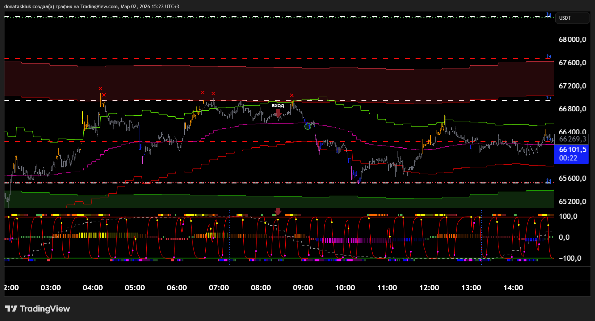Click the 100,0 value on the oscillator scale
This screenshot has width=595, height=321.
click(x=568, y=216)
